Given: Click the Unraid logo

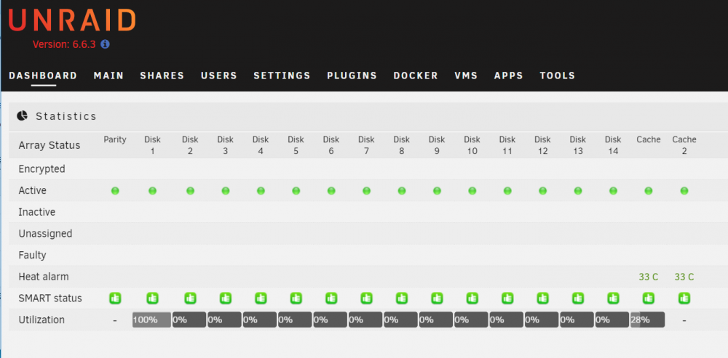Looking at the screenshot, I should (72, 20).
